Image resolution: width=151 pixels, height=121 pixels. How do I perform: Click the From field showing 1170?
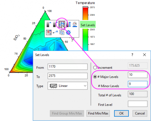(x=67, y=67)
